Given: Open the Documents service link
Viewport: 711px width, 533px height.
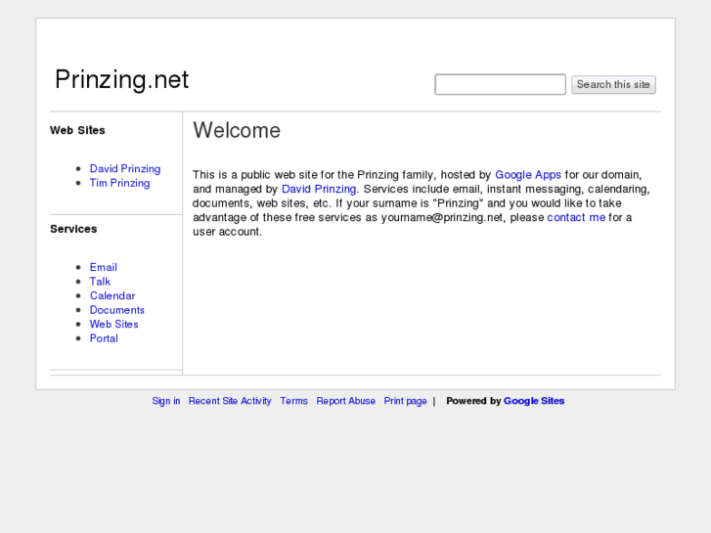Looking at the screenshot, I should click(x=117, y=310).
